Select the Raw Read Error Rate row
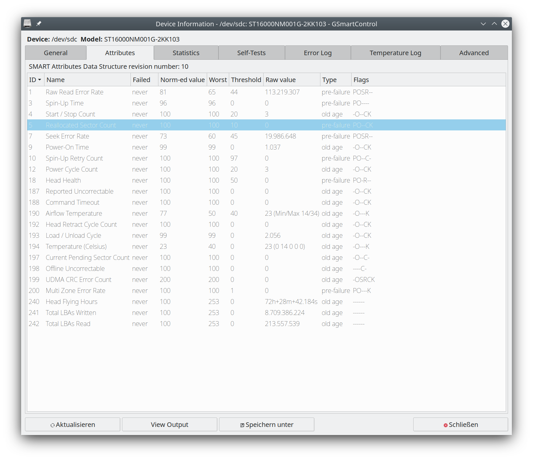Viewport: 533px width, 460px height. point(266,92)
